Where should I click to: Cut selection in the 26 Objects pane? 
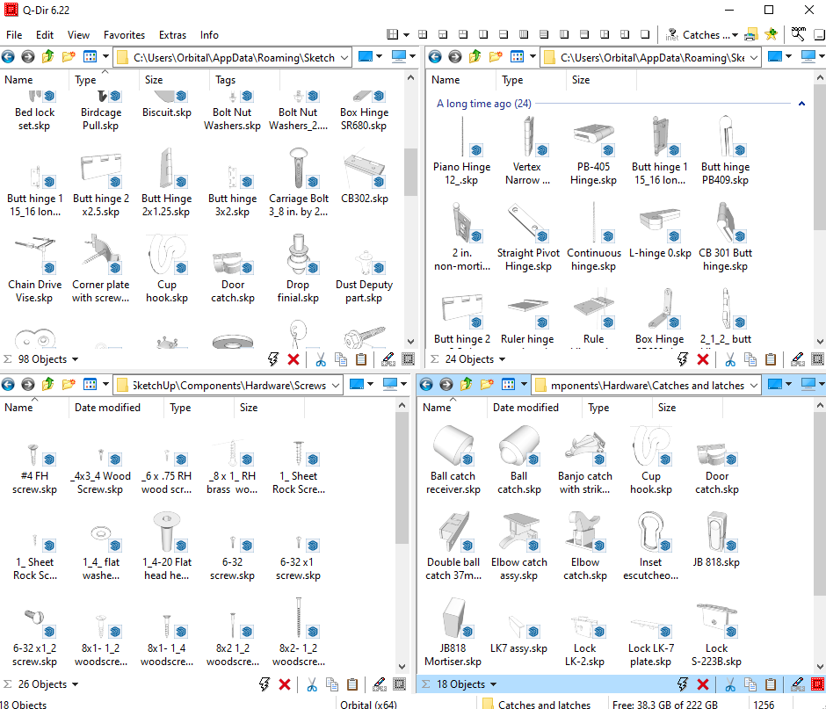click(x=312, y=684)
